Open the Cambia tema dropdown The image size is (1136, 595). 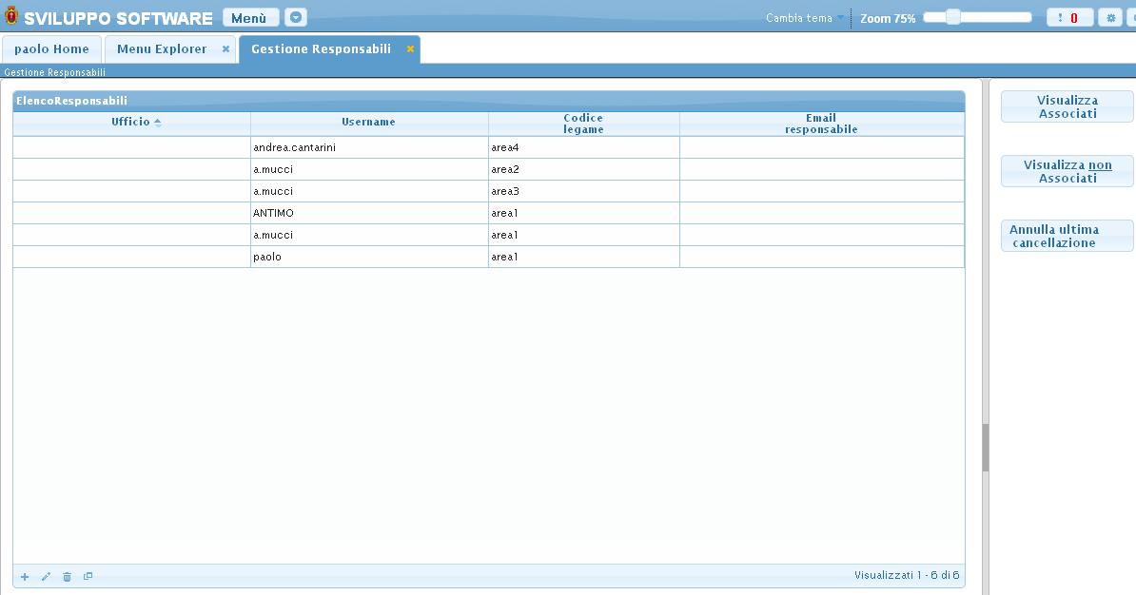coord(805,18)
